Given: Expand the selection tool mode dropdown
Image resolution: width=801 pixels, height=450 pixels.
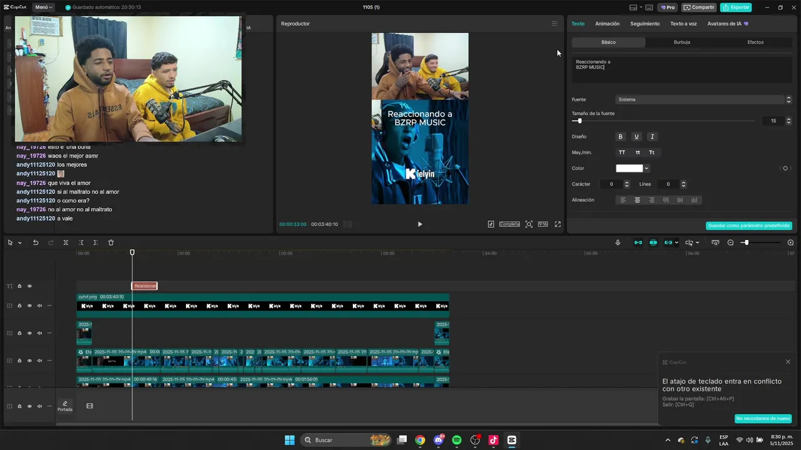Looking at the screenshot, I should pos(20,242).
